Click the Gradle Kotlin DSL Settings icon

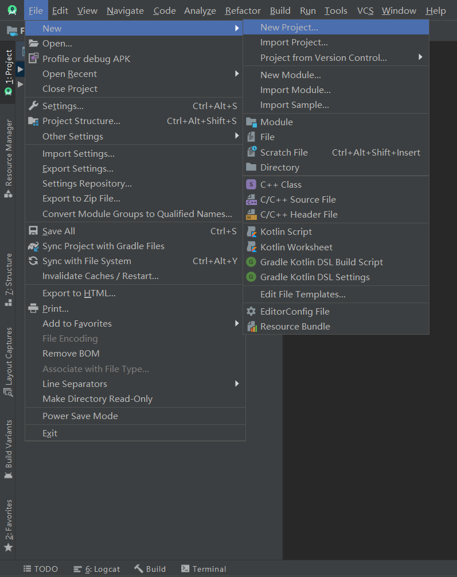251,277
